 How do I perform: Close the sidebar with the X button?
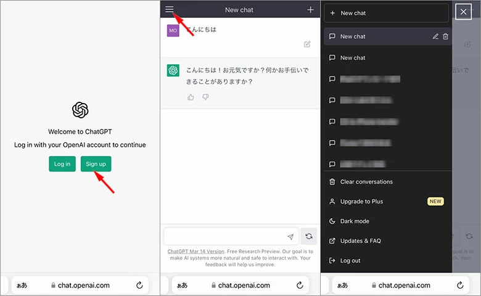464,12
